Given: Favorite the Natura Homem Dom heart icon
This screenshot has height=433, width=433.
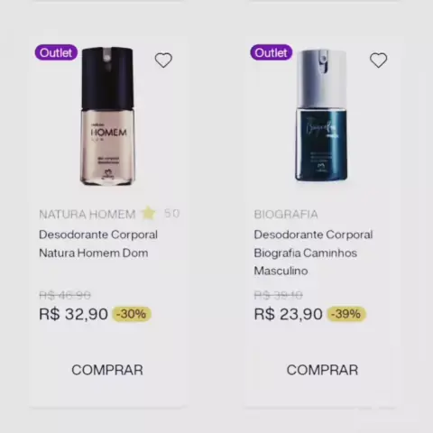Looking at the screenshot, I should click(163, 60).
